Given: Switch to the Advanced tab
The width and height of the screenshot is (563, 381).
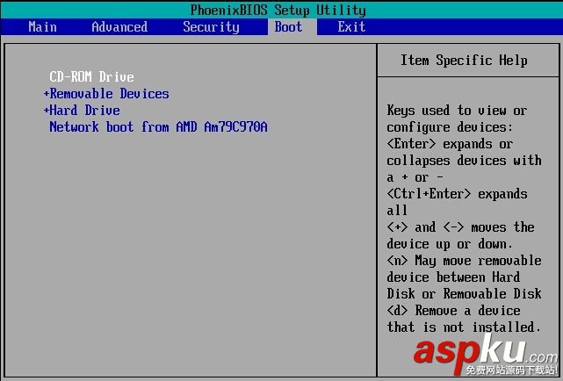Looking at the screenshot, I should click(x=119, y=27).
